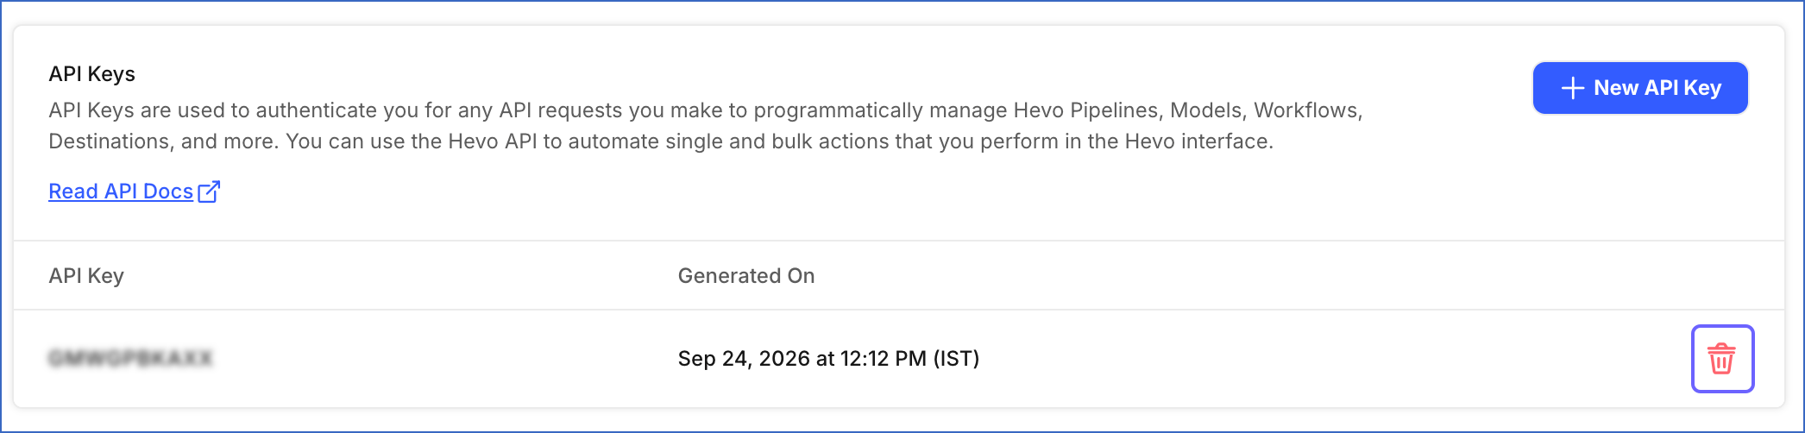Click the description line starting "Destinations, and more"
This screenshot has height=433, width=1805.
[661, 141]
